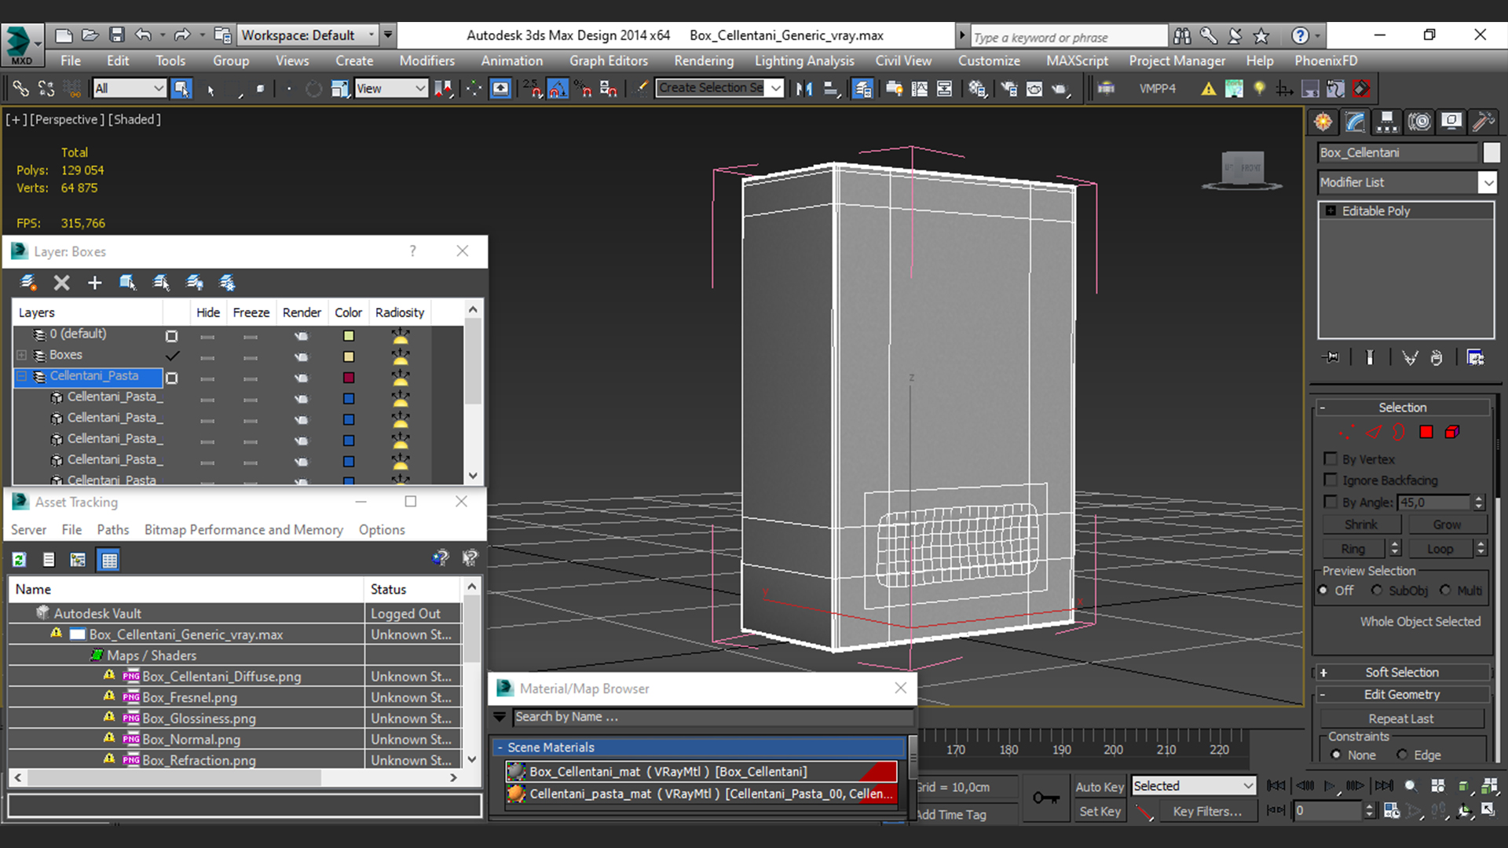
Task: Select Element sub-object level
Action: [1452, 432]
